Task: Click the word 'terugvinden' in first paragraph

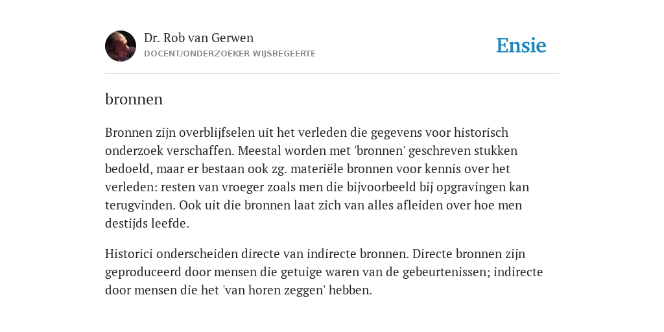Action: (x=140, y=206)
